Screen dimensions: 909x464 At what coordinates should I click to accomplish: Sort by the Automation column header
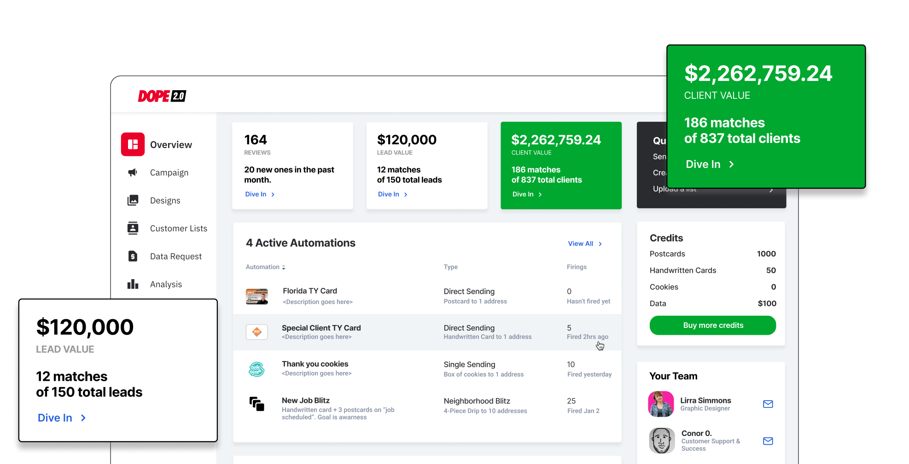(265, 267)
